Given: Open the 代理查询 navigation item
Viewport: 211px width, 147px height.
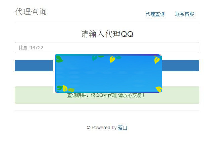Looking at the screenshot, I should point(155,14).
